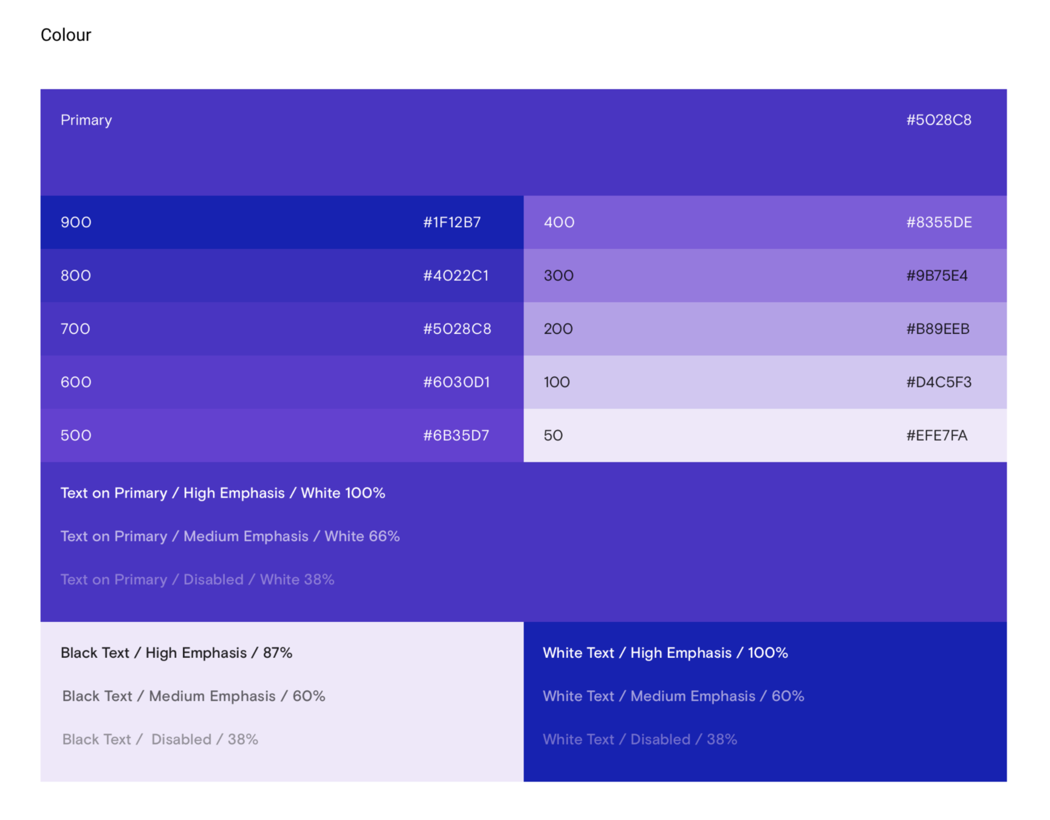1050x820 pixels.
Task: Click the #4022C1 hex value
Action: (x=456, y=276)
